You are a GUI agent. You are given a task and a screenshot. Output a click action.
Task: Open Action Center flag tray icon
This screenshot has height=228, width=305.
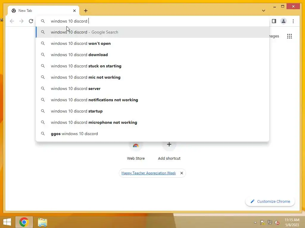(x=263, y=222)
